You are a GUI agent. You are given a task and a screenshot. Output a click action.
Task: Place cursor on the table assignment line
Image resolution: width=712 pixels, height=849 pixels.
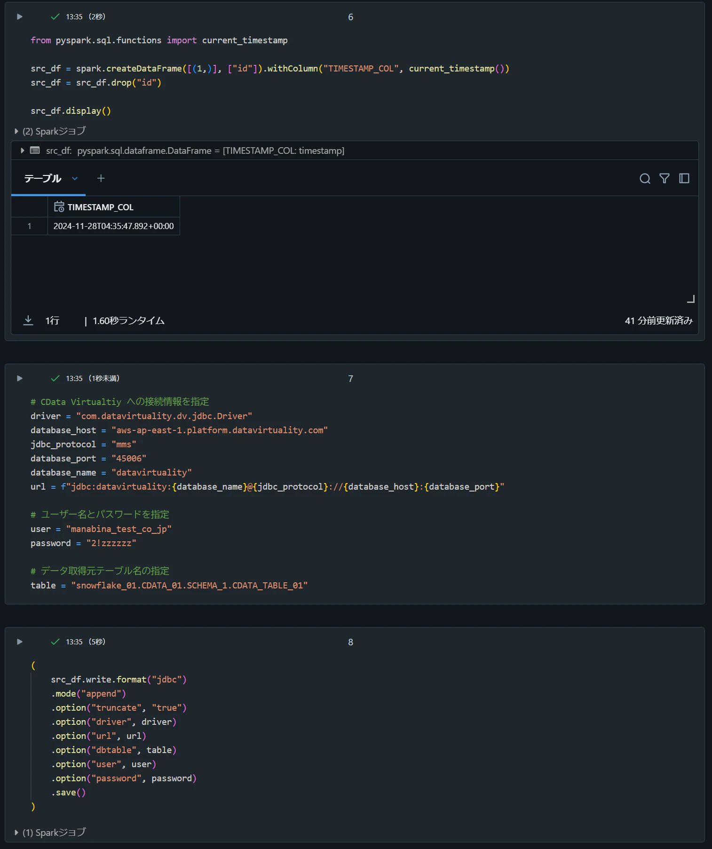[x=169, y=585]
